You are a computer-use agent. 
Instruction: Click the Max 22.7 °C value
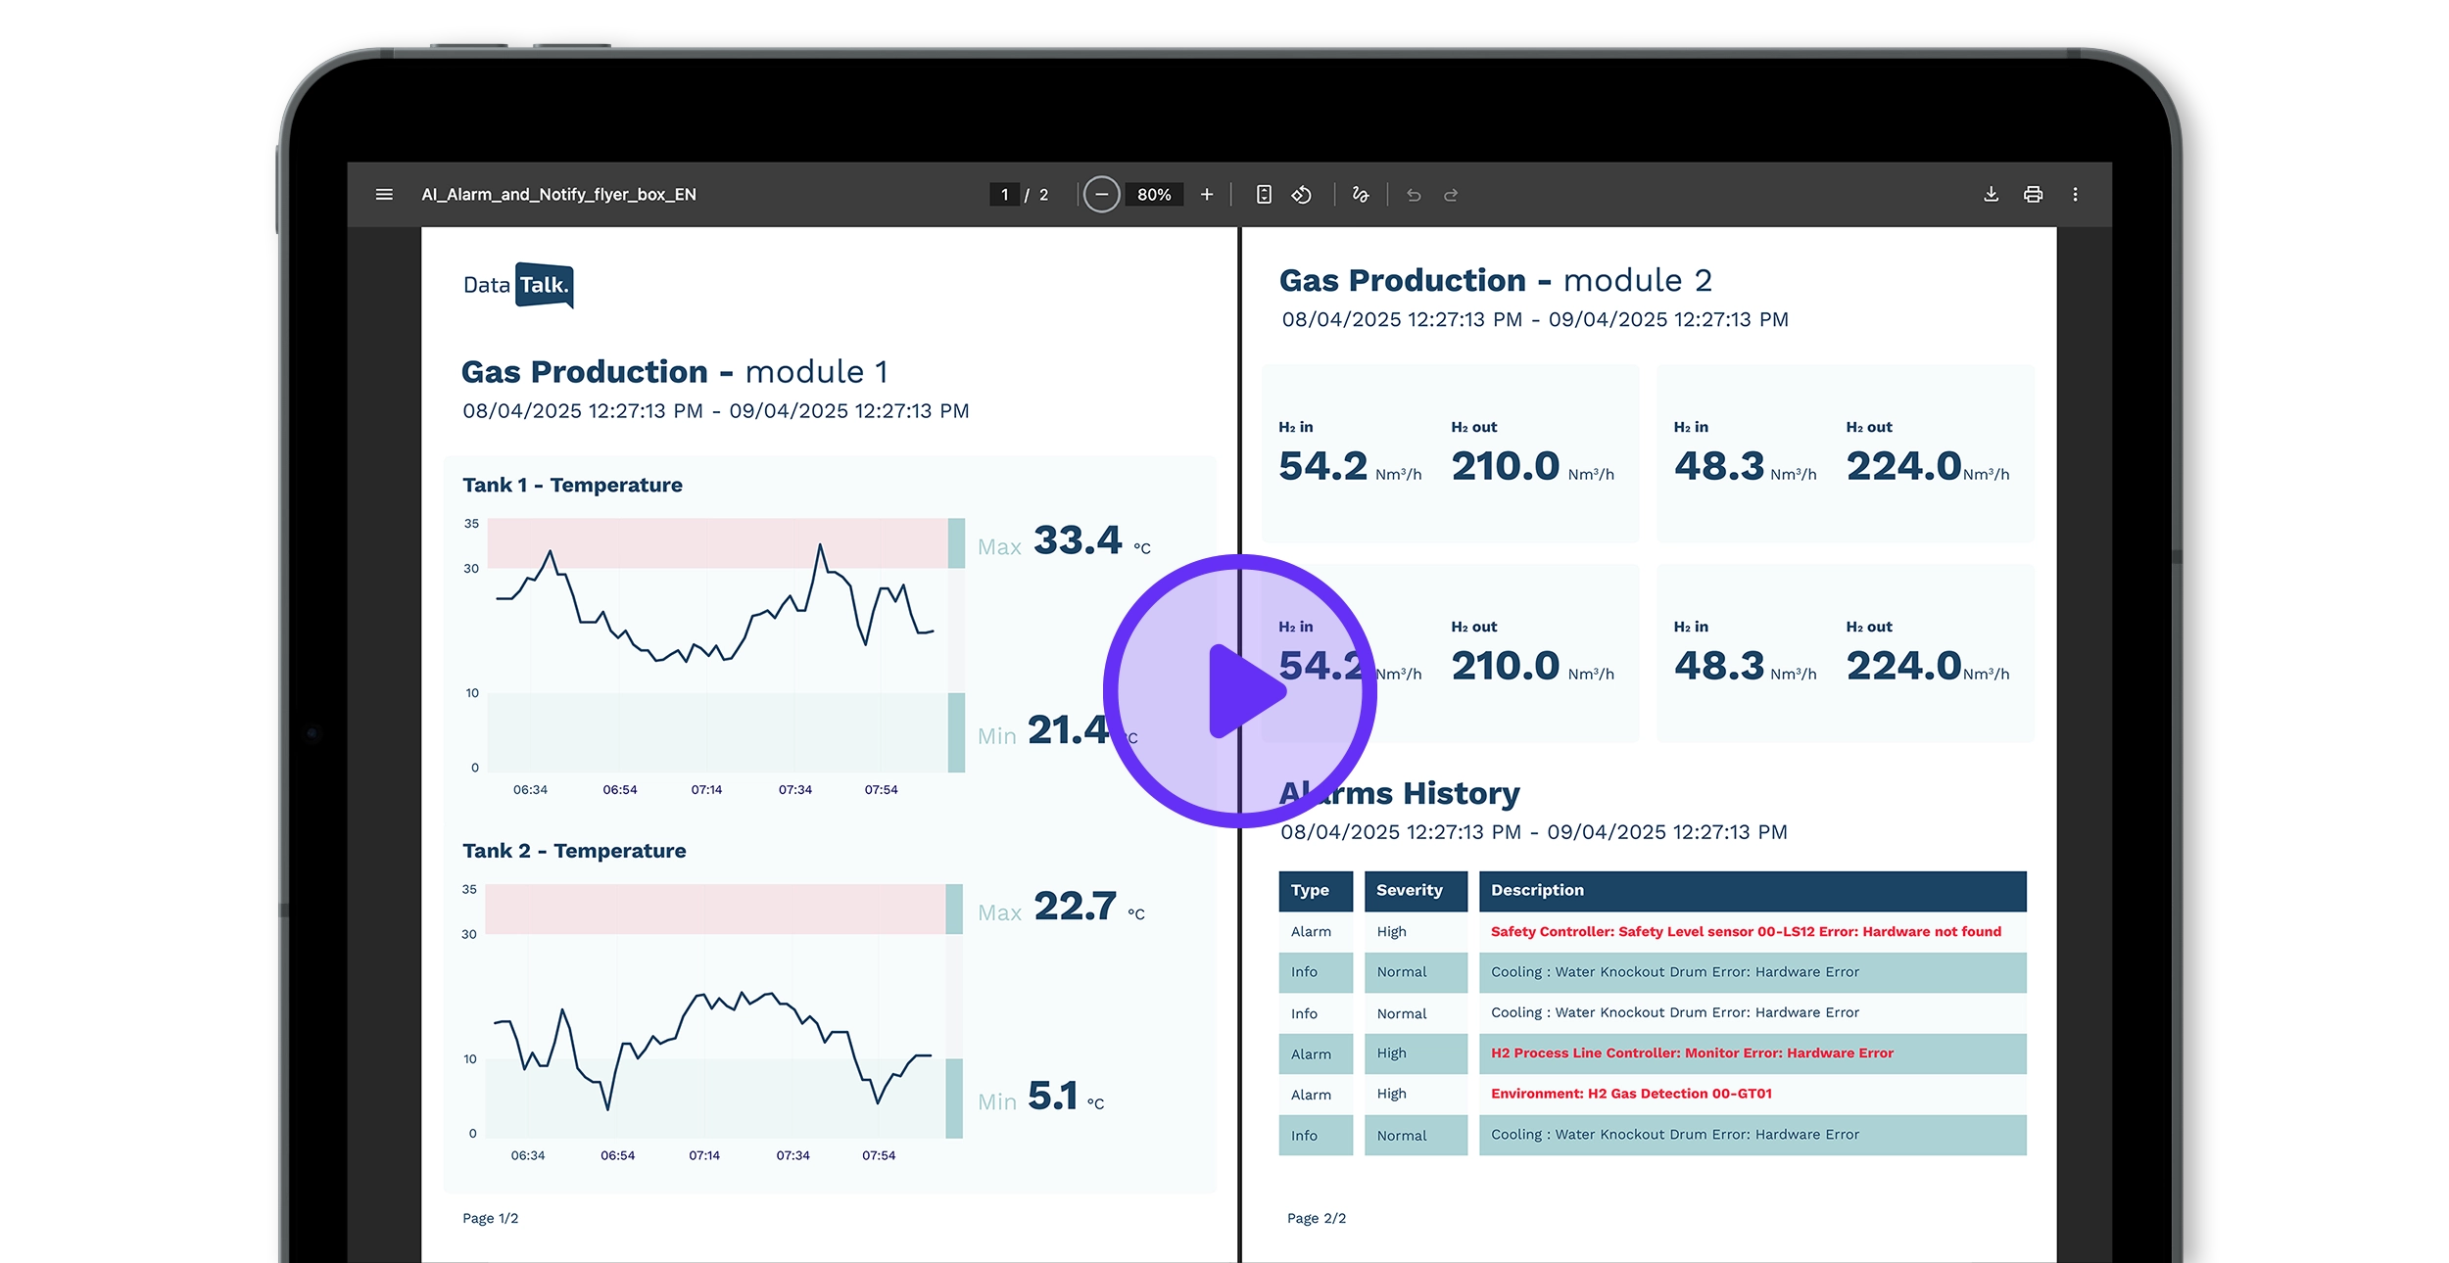point(1061,908)
